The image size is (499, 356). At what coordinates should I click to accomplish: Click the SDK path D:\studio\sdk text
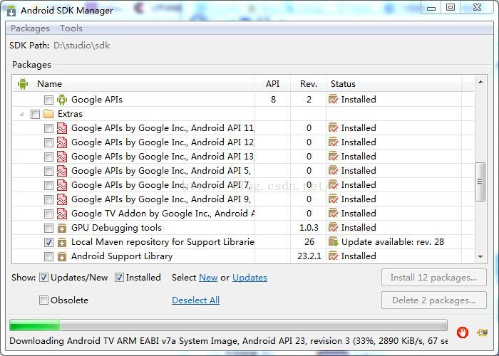(x=82, y=46)
